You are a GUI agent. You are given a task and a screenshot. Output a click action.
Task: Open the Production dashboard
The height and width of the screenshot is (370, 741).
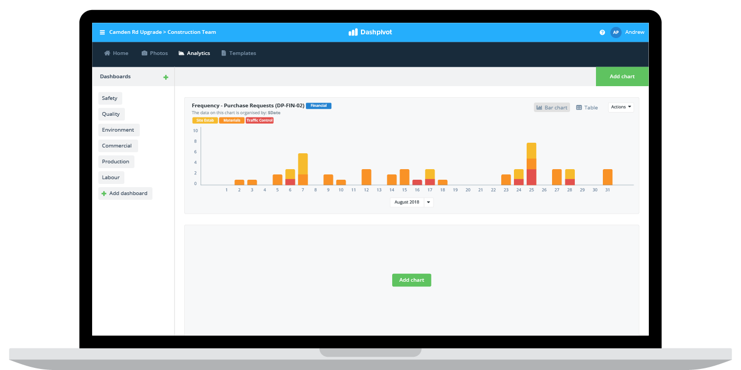click(116, 162)
